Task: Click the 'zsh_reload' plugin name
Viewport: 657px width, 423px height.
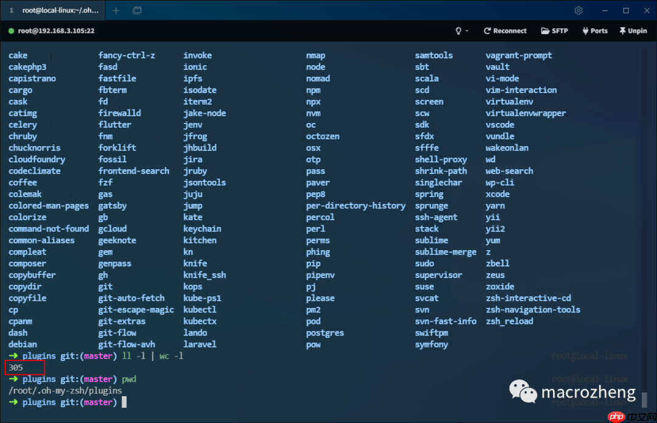Action: pos(510,321)
